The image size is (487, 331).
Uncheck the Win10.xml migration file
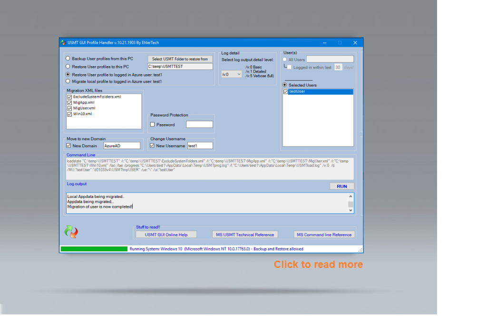(70, 114)
